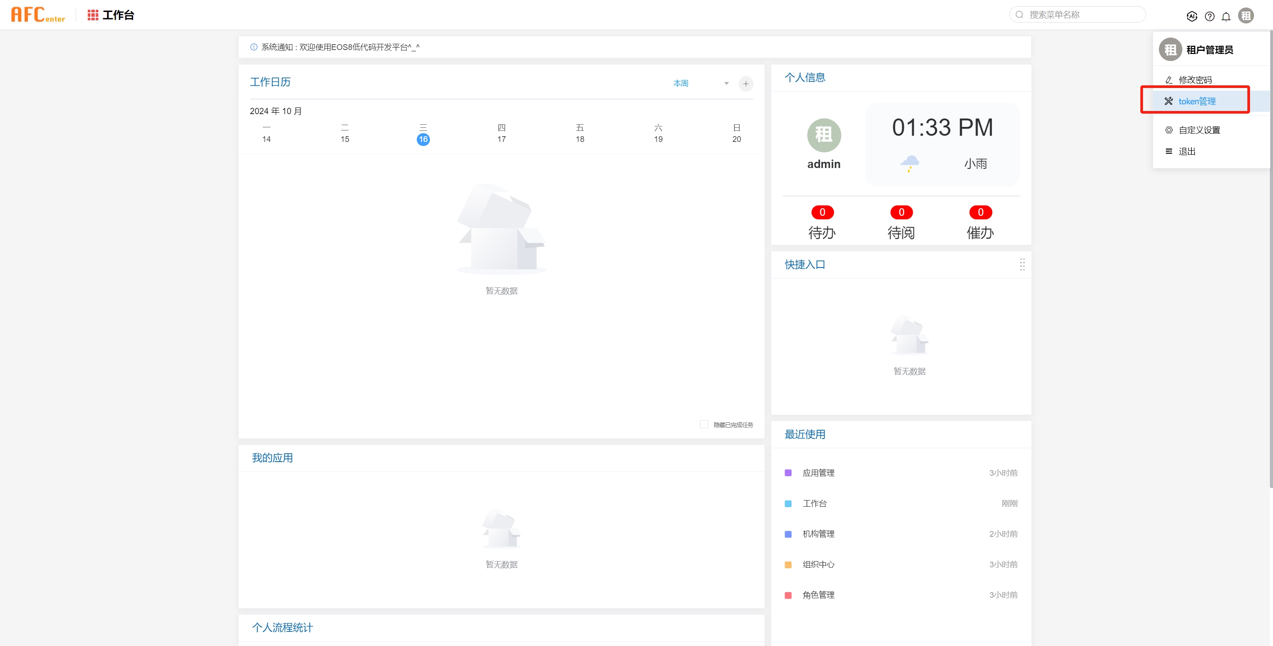Image resolution: width=1273 pixels, height=646 pixels.
Task: Click the 待办 count badge
Action: pos(822,212)
